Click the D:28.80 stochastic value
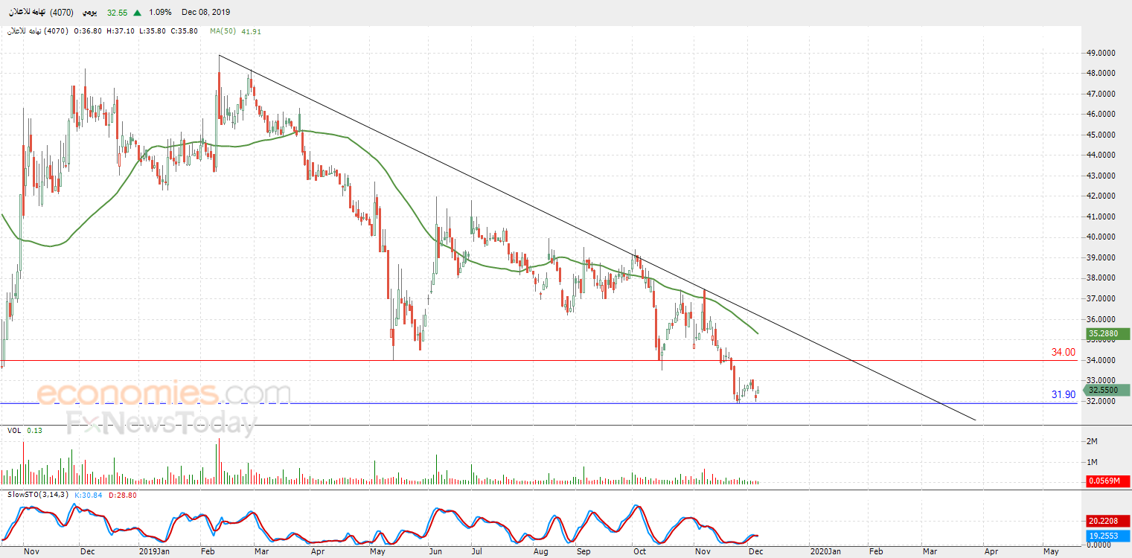The height and width of the screenshot is (558, 1132). [x=121, y=495]
